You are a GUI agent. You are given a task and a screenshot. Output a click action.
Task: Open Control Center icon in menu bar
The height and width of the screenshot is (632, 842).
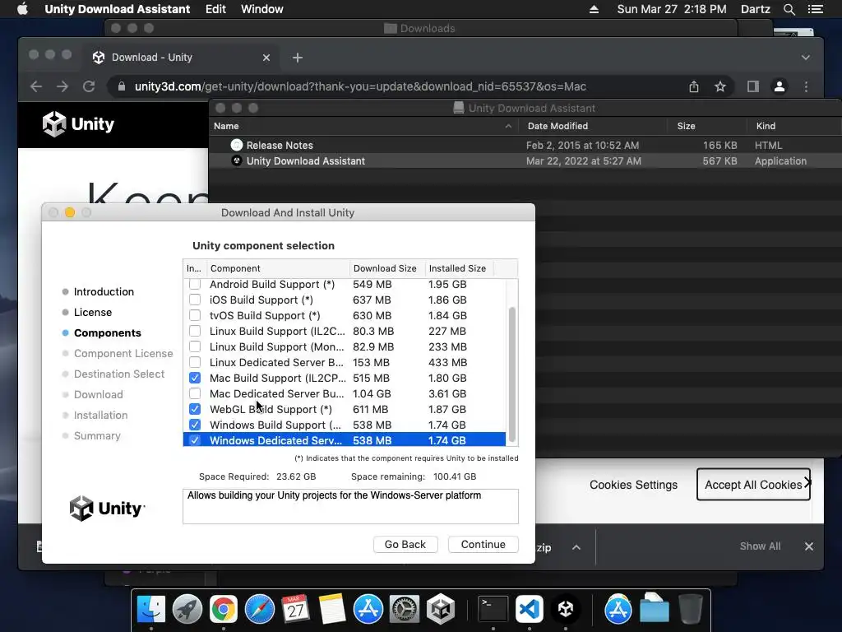(815, 9)
